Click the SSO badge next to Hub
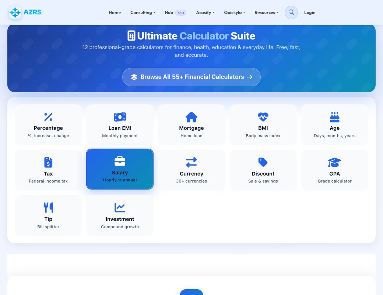Viewport: 383px width, 295px height. [181, 13]
